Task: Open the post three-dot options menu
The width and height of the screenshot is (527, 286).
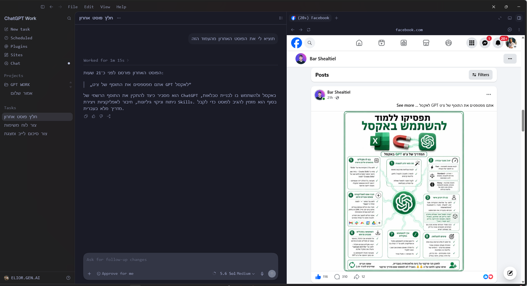Action: coord(489,94)
